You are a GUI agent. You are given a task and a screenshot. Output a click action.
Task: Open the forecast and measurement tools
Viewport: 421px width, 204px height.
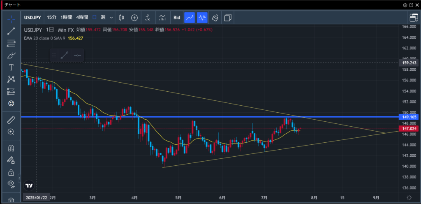11,91
